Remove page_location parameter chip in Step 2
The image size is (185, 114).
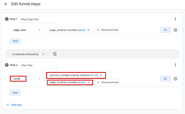point(88,82)
